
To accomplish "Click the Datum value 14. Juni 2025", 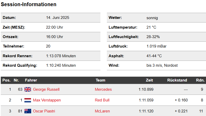I will pos(58,18).
